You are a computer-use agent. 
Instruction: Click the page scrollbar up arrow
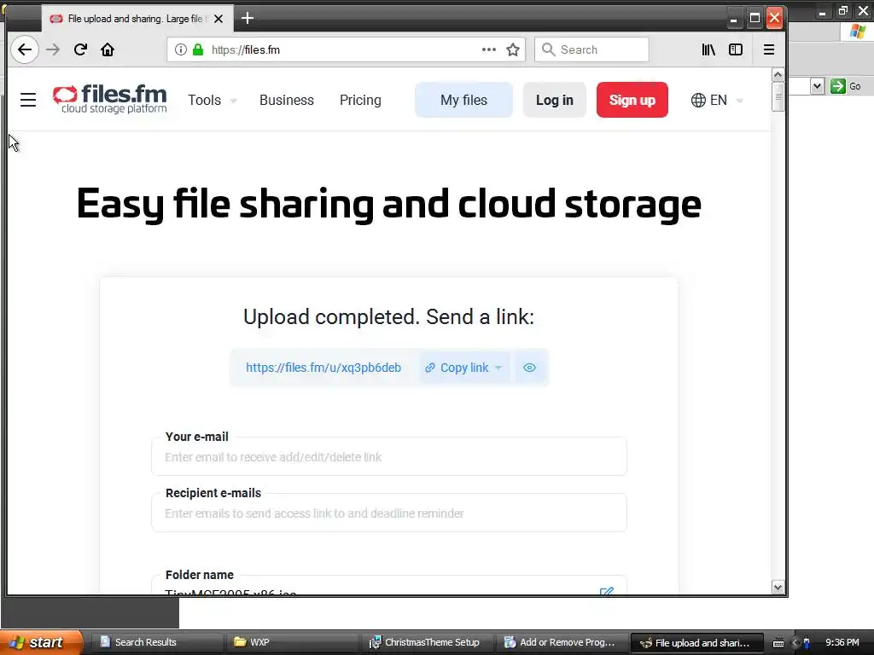click(778, 75)
